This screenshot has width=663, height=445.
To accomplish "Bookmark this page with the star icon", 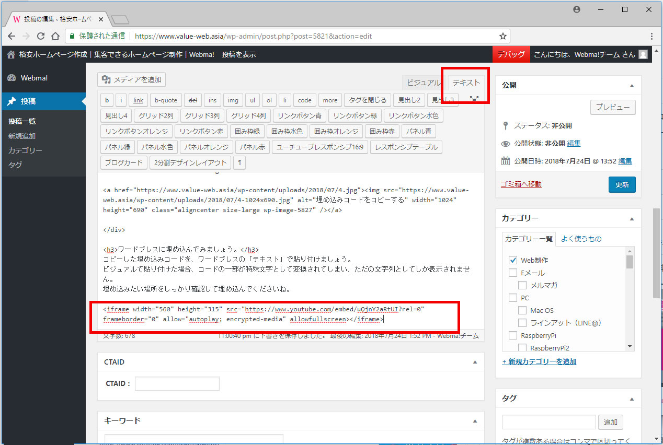I will pyautogui.click(x=503, y=37).
